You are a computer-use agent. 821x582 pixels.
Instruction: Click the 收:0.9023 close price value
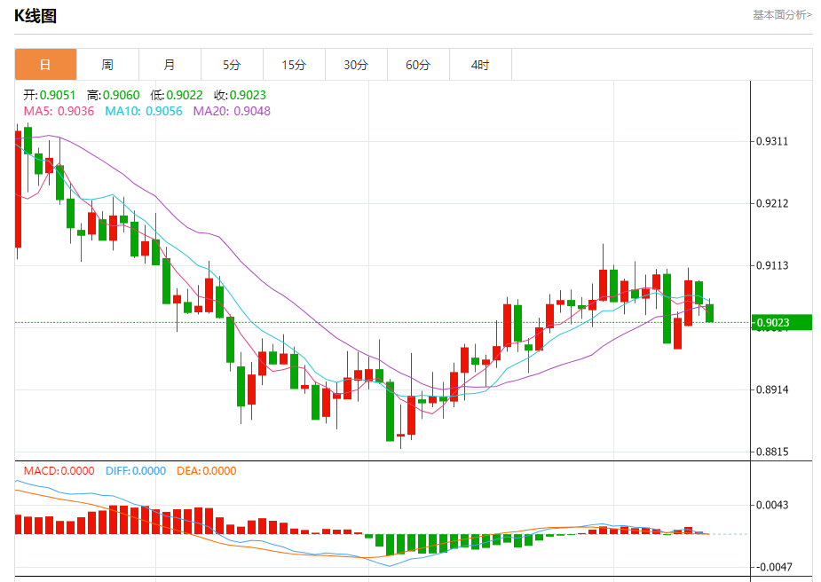240,95
